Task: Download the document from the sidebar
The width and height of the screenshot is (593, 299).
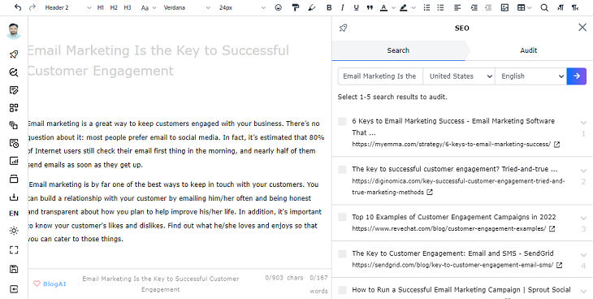Action: tap(14, 197)
